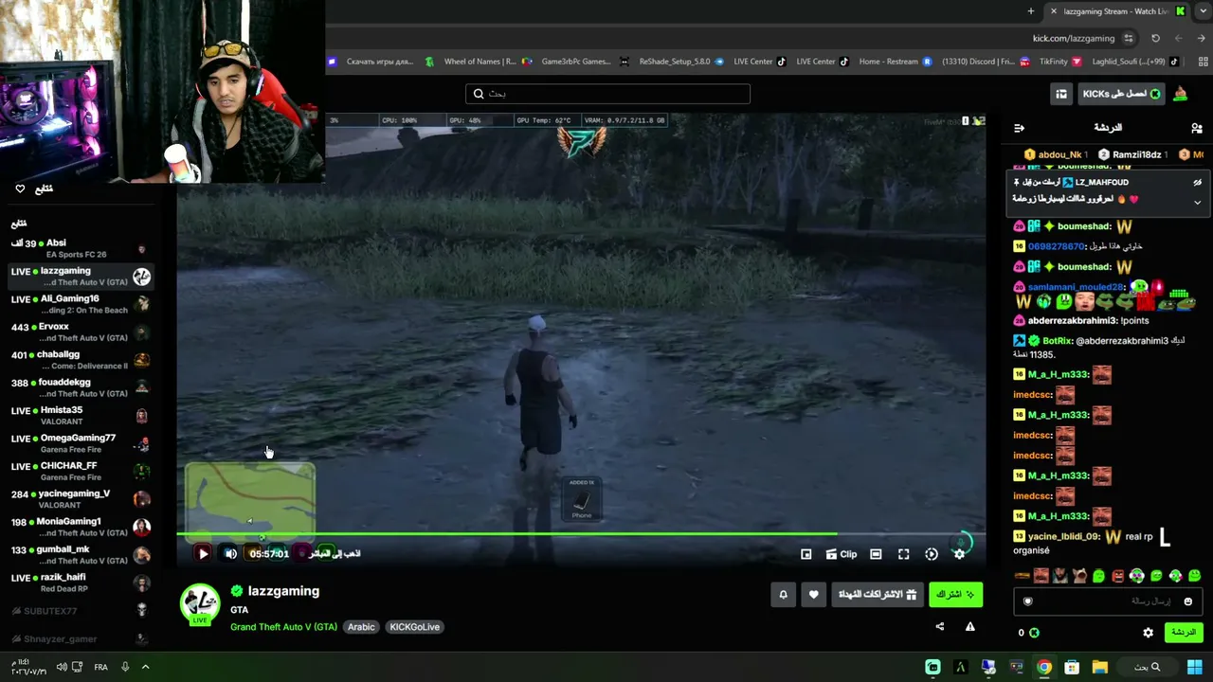Open the user profile avatar menu
Screen dimensions: 1213x682
1181,94
